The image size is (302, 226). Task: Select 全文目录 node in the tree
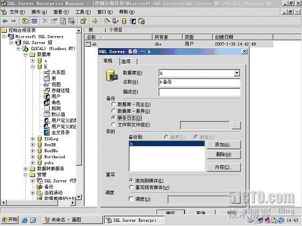tap(60, 132)
